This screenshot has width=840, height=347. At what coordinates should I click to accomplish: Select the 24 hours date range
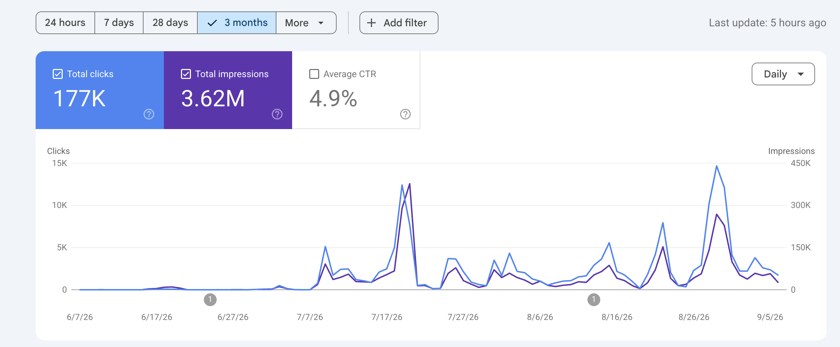pos(65,23)
